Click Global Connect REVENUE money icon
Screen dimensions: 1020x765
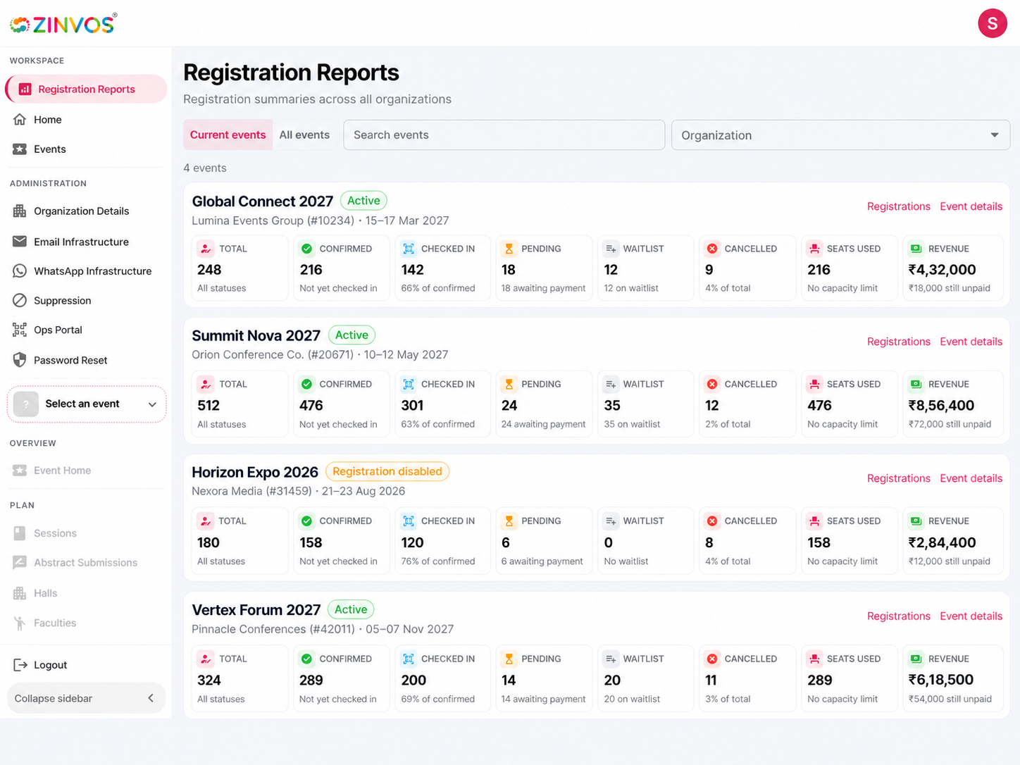click(x=916, y=249)
